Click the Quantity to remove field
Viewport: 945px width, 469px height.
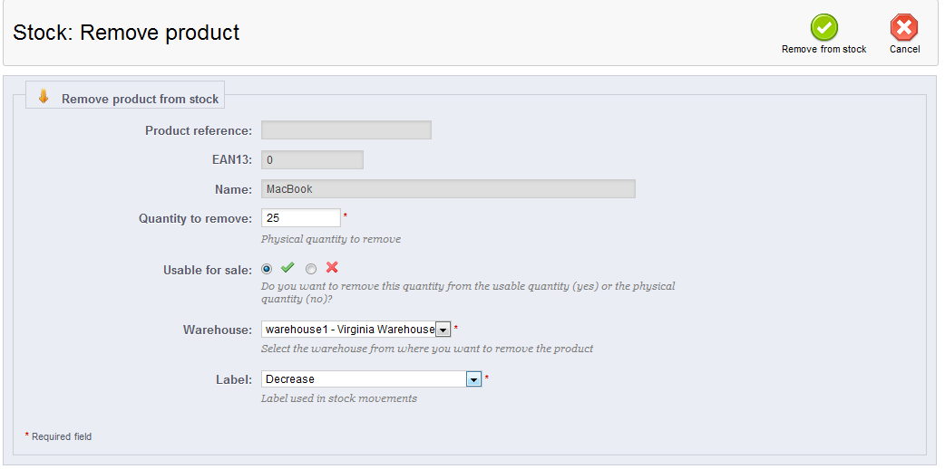301,218
